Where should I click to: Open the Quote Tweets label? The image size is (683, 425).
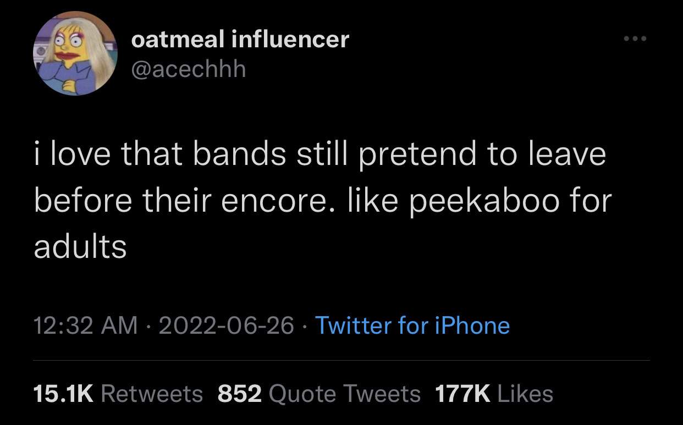[x=345, y=394]
